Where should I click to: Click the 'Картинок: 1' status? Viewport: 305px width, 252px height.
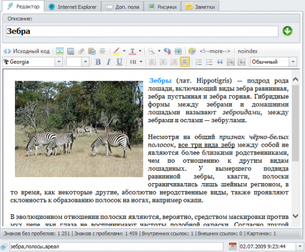coord(262,234)
